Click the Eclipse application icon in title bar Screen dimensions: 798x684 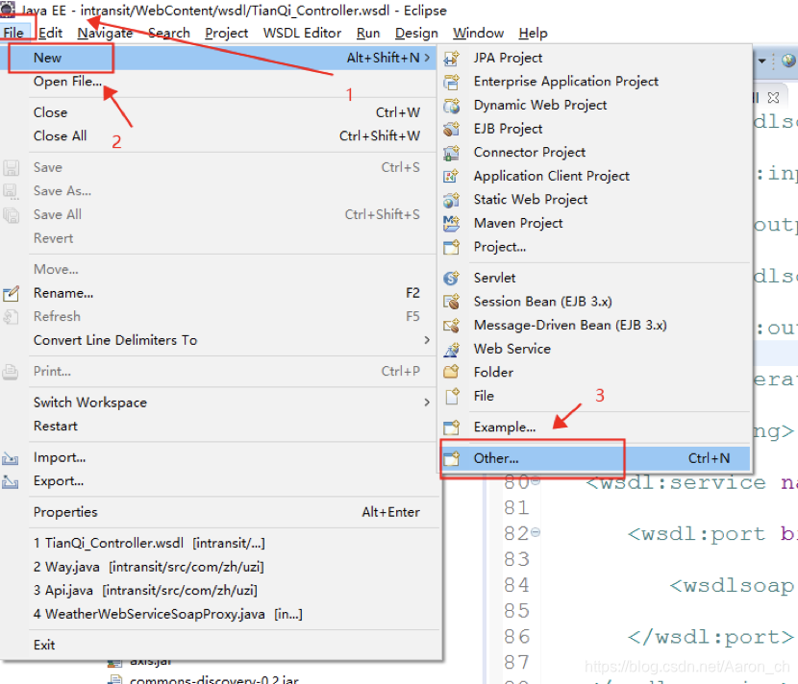coord(7,9)
